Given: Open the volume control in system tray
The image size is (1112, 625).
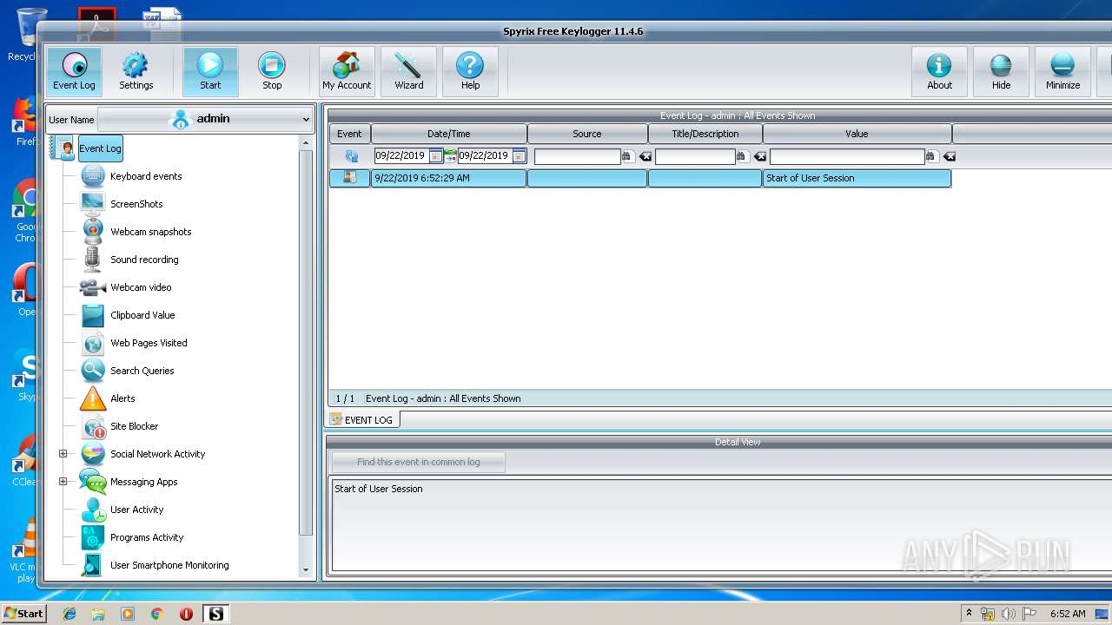Looking at the screenshot, I should coord(1009,614).
